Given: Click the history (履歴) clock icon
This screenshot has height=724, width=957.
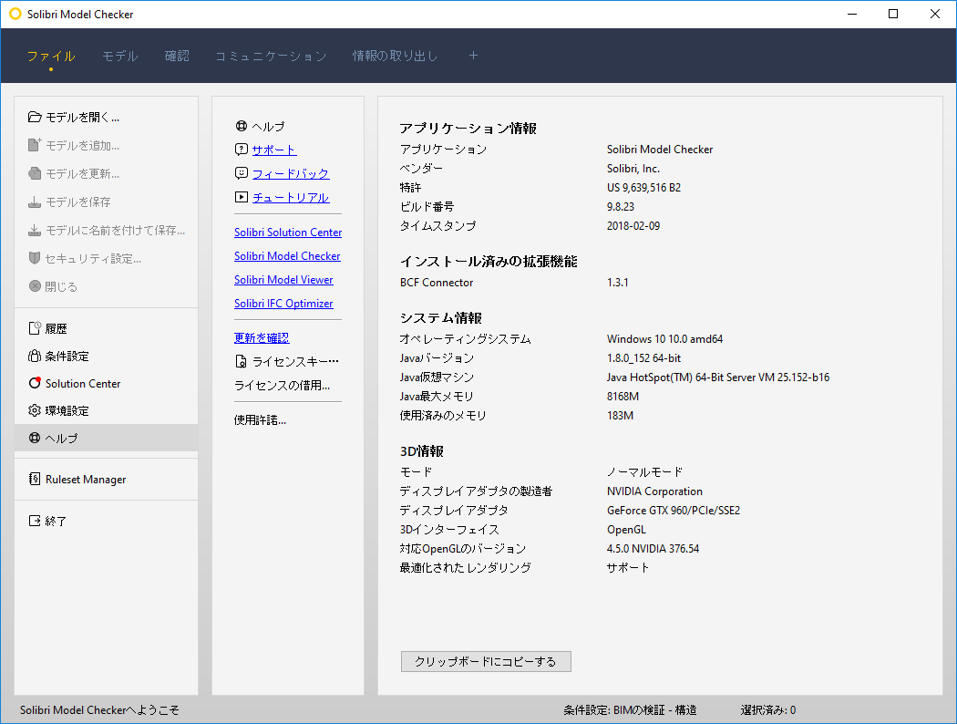Looking at the screenshot, I should pos(35,328).
